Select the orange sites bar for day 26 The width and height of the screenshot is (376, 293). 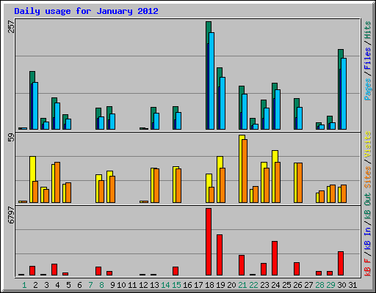pos(300,182)
